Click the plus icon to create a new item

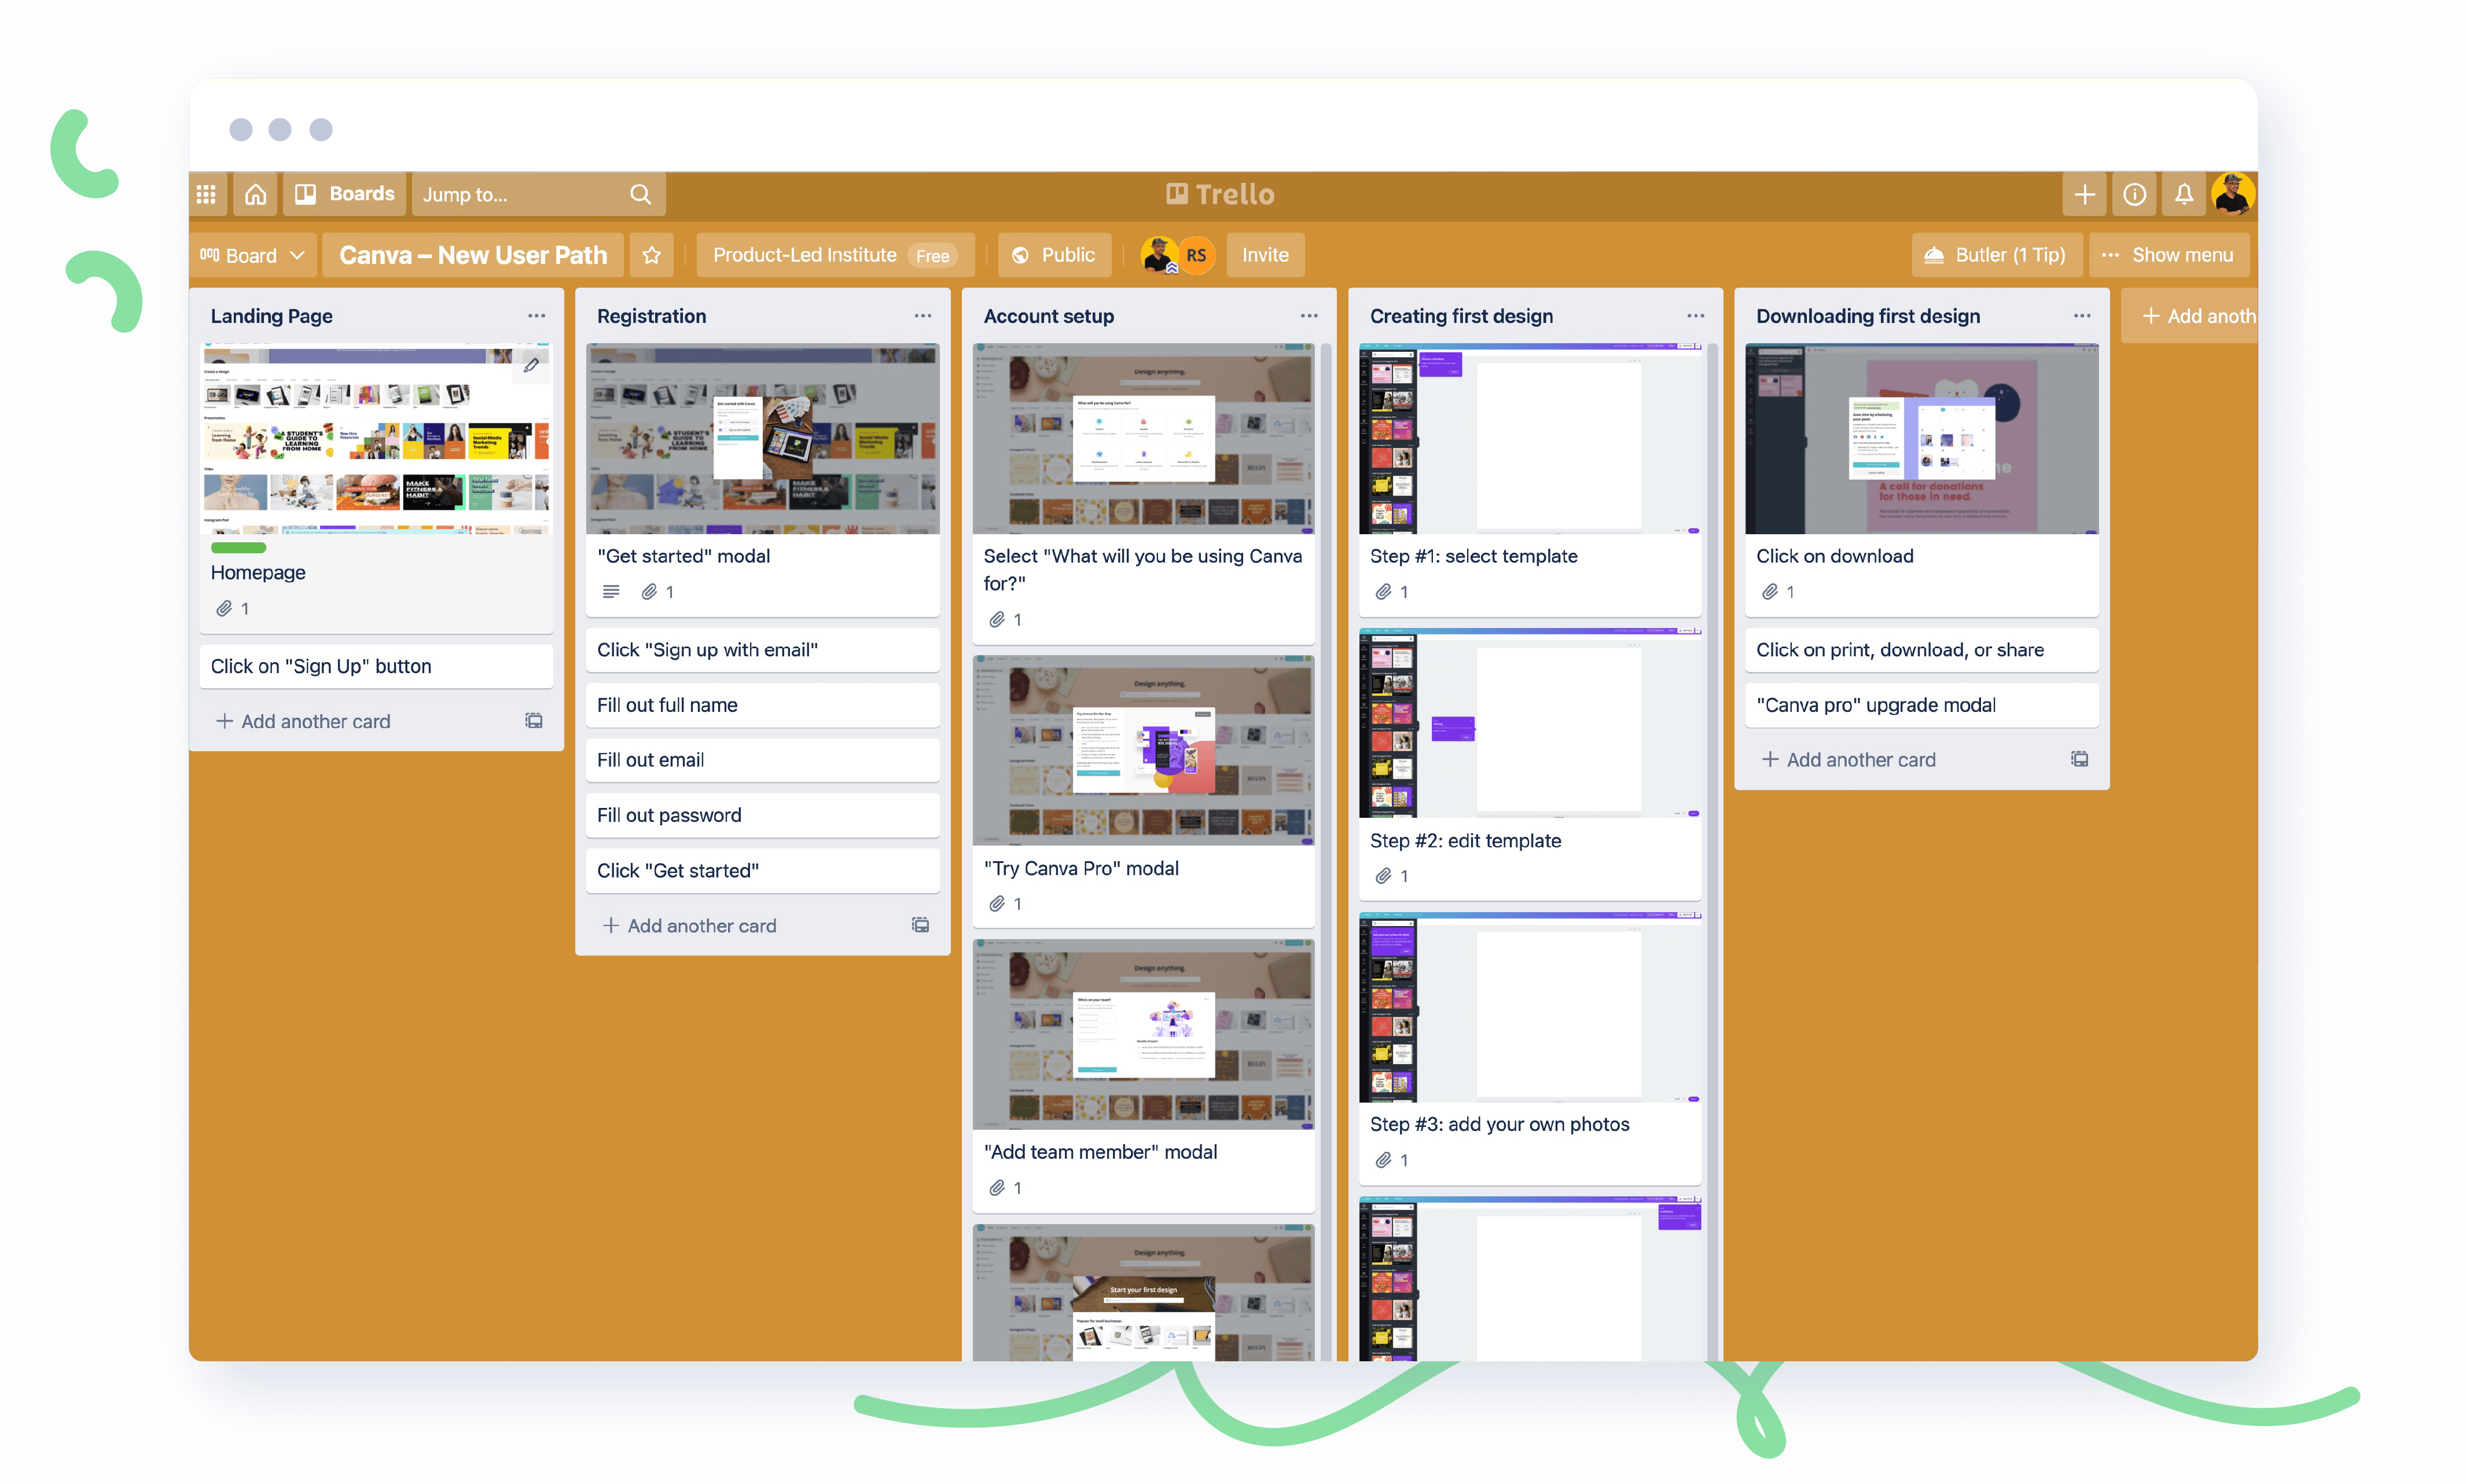tap(2085, 194)
